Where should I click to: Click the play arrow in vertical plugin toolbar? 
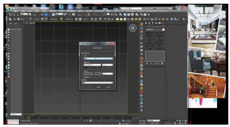[x=142, y=43]
